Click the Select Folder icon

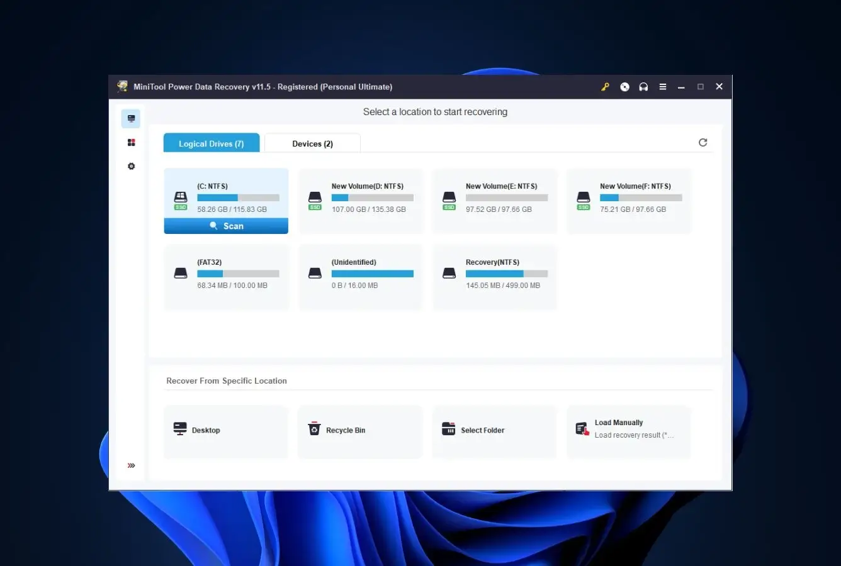448,429
